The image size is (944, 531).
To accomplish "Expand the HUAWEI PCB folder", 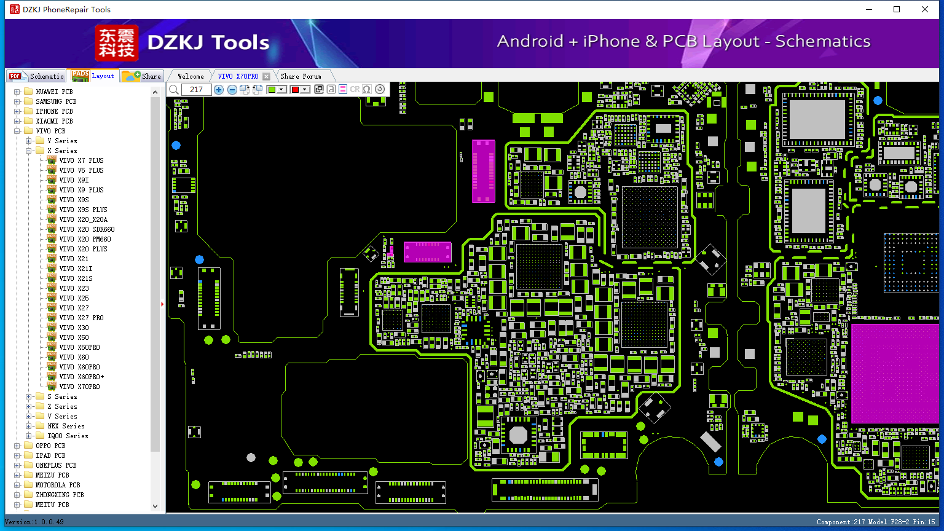I will click(x=17, y=92).
